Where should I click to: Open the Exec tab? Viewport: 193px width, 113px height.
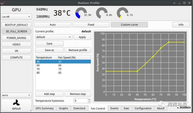coord(127,108)
